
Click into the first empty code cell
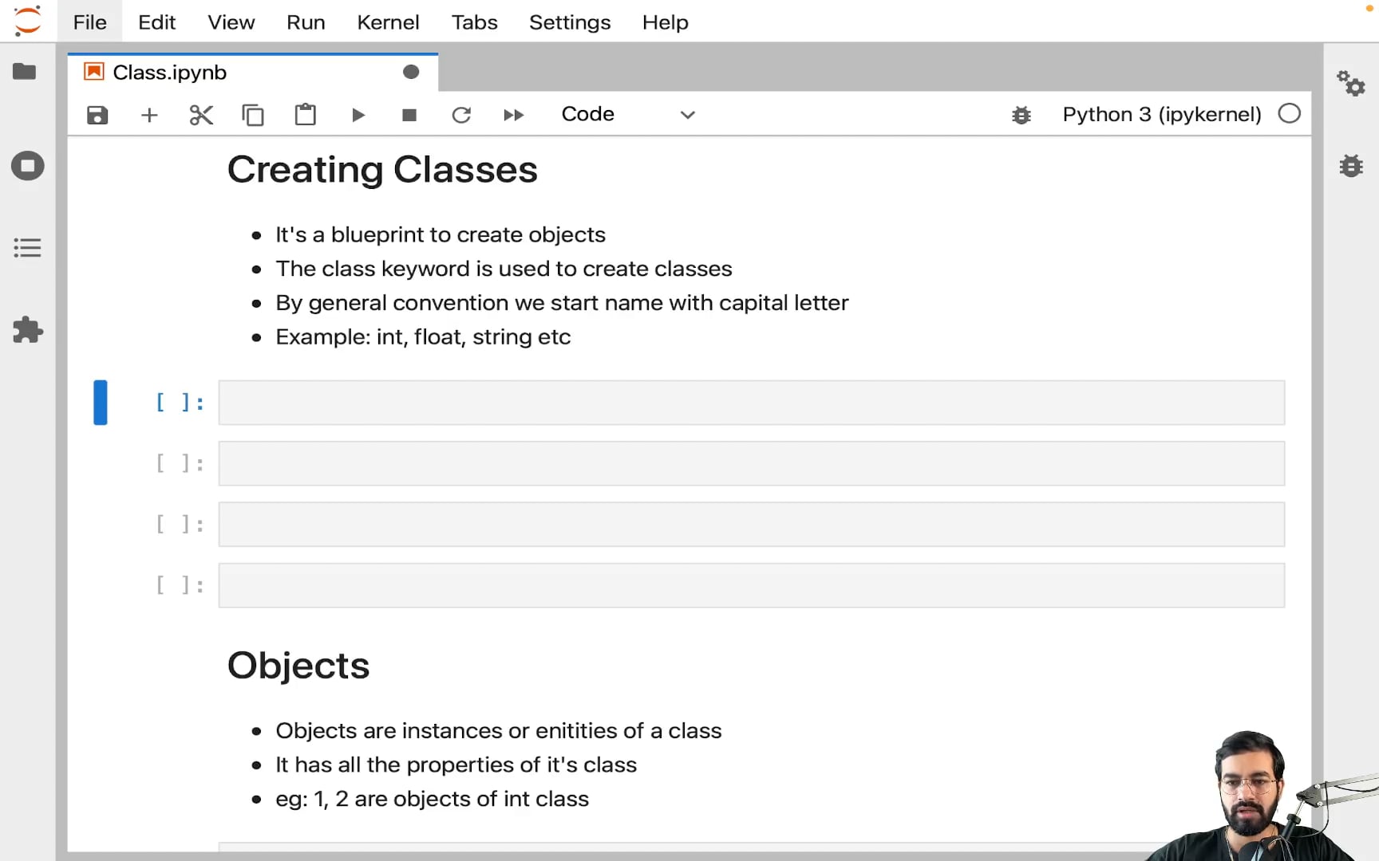(751, 403)
